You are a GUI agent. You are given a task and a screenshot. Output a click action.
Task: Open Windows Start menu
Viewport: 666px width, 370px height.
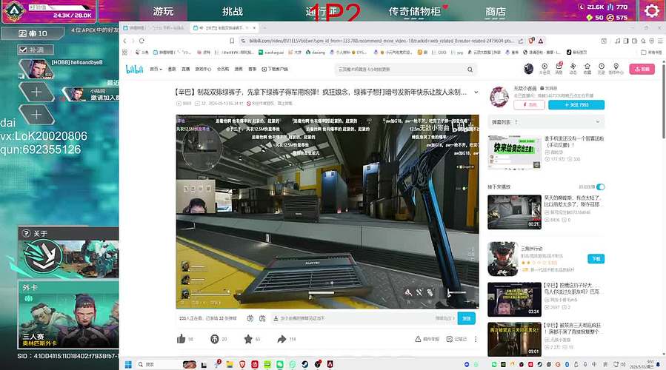128,364
